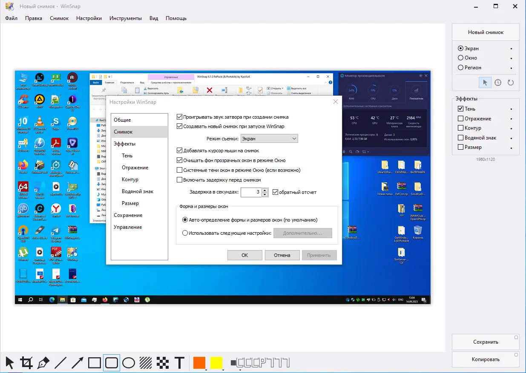Select the Arrow drawing tool
Viewport: 526px width, 373px height.
coord(78,363)
